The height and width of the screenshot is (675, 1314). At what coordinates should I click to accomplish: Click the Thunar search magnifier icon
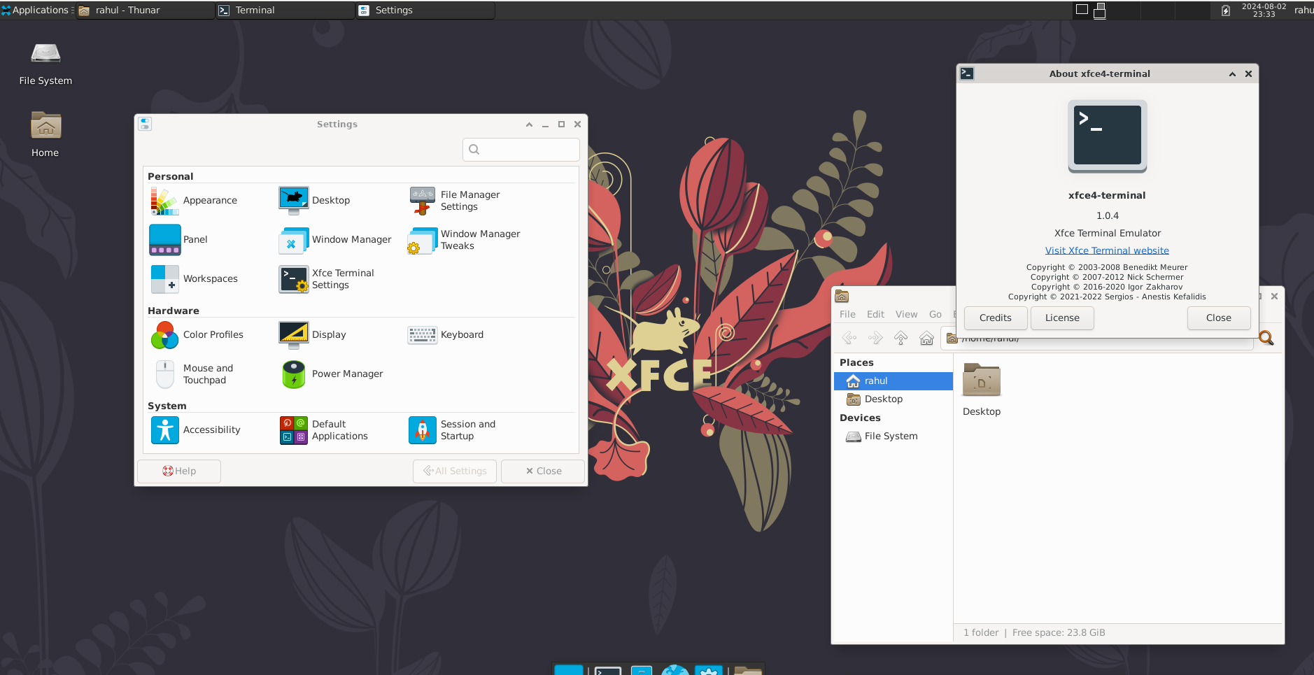pyautogui.click(x=1266, y=339)
